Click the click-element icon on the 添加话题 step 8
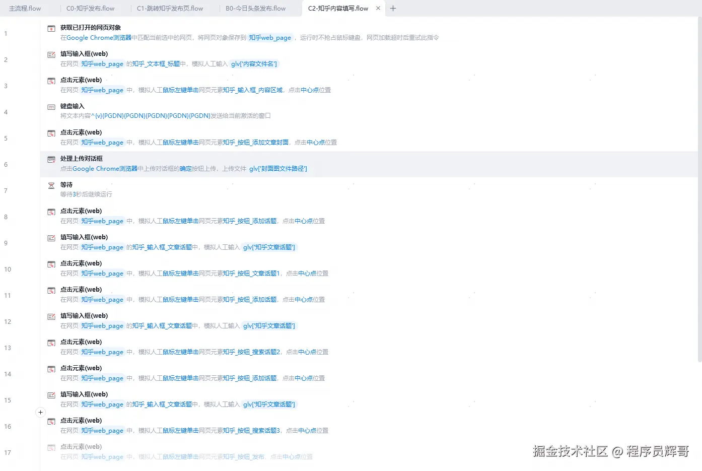702x471 pixels. pyautogui.click(x=51, y=211)
